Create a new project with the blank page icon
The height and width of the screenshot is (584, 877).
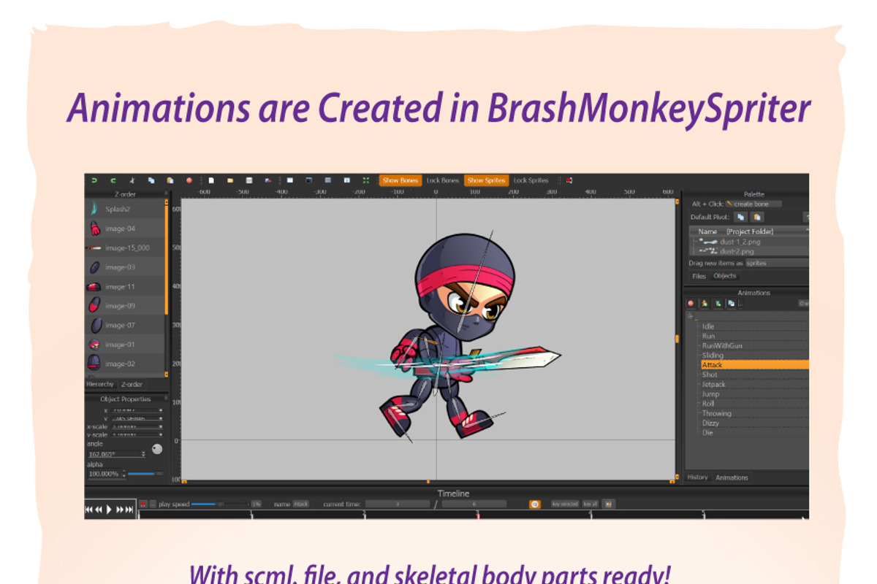211,180
